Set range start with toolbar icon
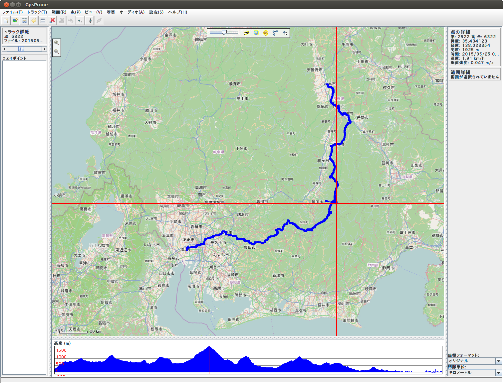Viewport: 503px width, 383px height. point(80,21)
